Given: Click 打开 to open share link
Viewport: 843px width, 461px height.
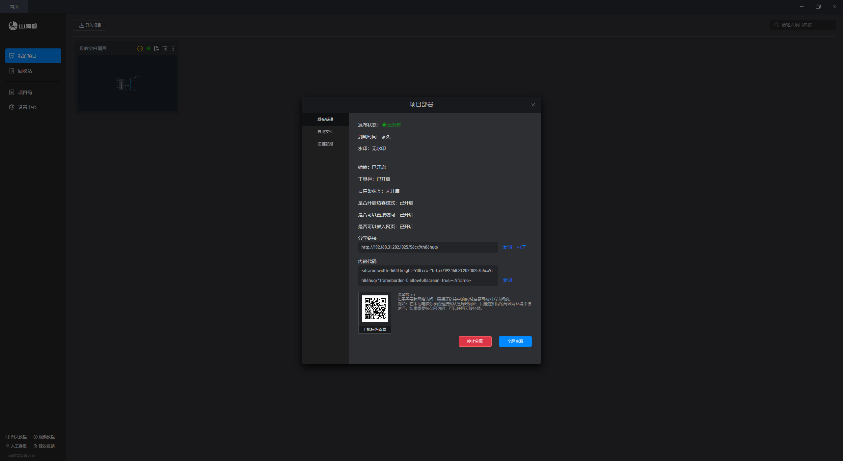Looking at the screenshot, I should point(522,247).
